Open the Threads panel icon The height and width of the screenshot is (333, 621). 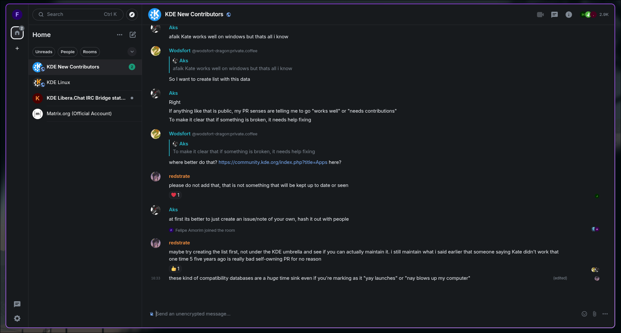[x=555, y=15]
